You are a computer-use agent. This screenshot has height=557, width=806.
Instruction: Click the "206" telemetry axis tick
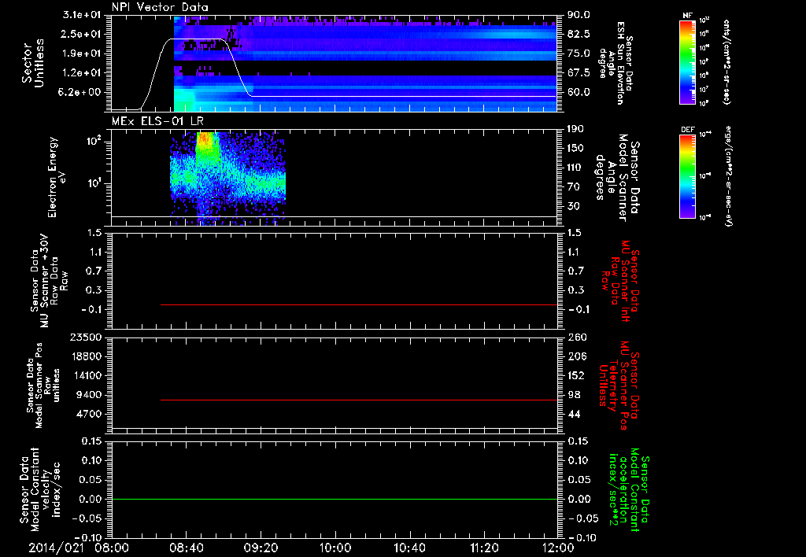click(576, 356)
